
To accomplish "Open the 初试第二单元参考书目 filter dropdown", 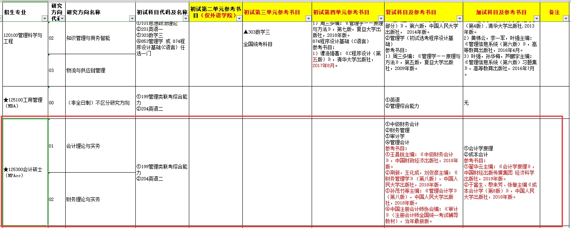I will click(239, 19).
